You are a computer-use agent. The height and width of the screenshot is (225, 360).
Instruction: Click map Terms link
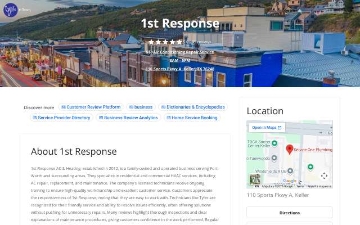300,186
